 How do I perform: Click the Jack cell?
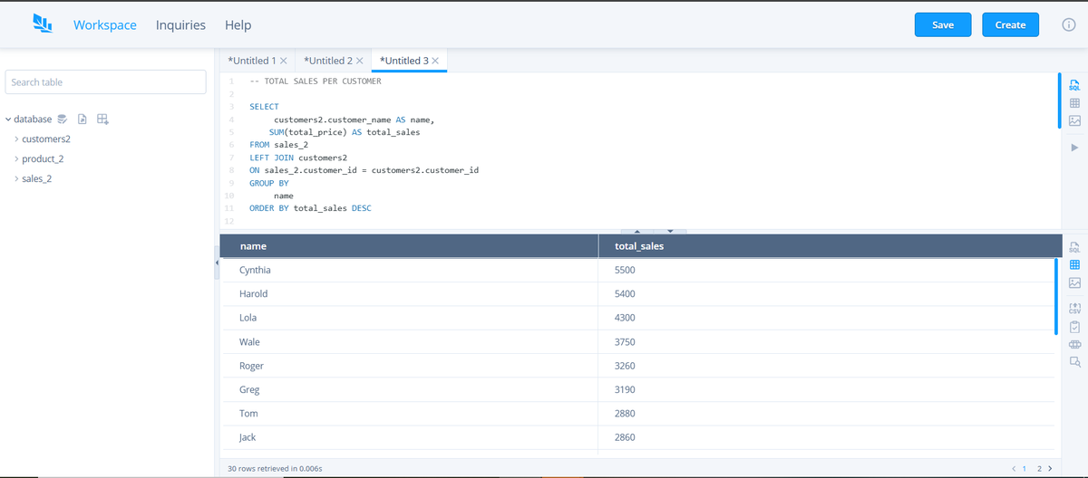click(x=411, y=437)
